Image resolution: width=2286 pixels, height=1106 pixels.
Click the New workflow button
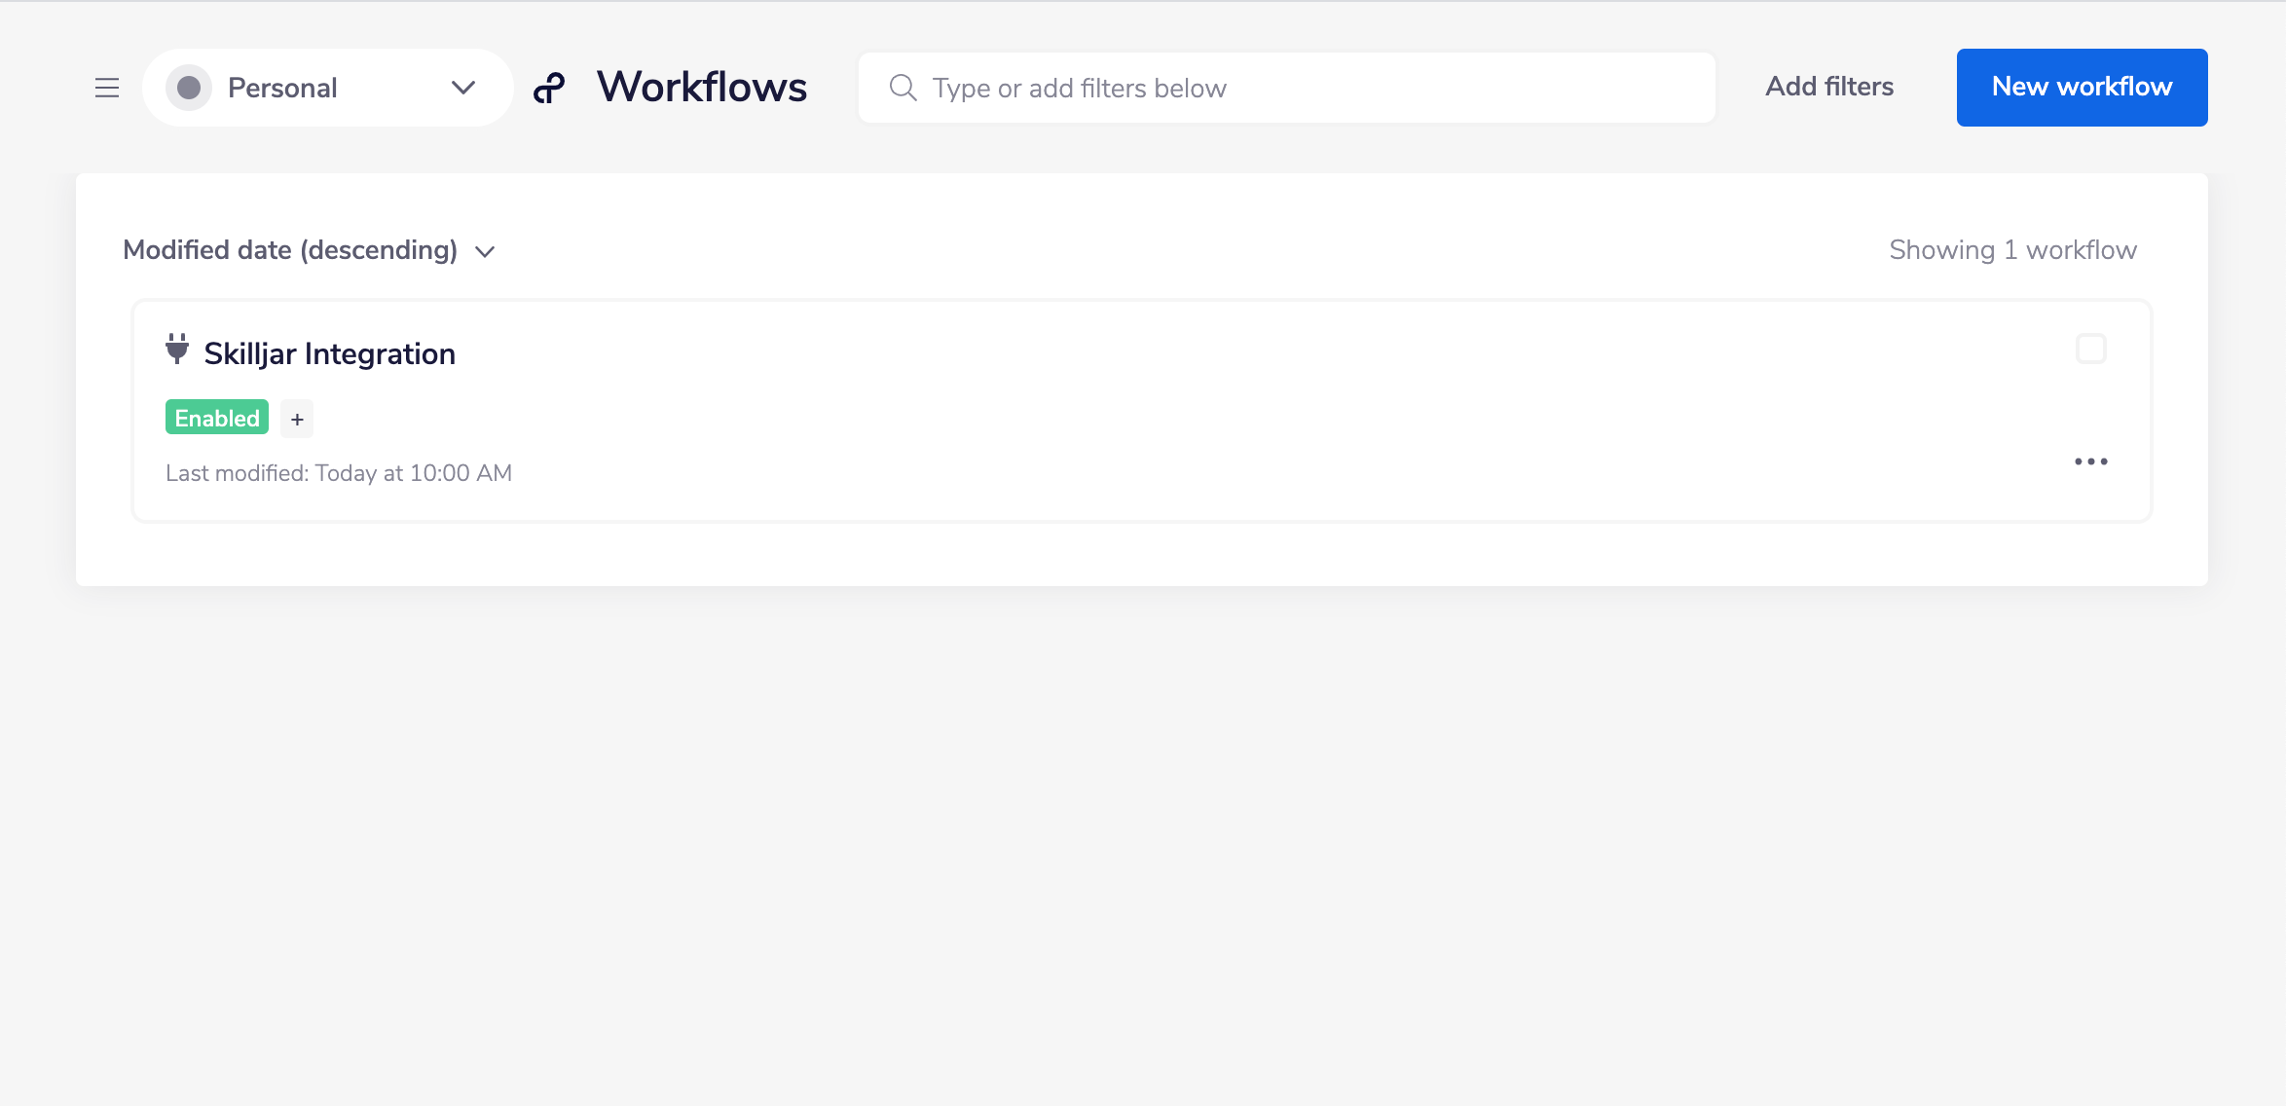click(x=2082, y=87)
